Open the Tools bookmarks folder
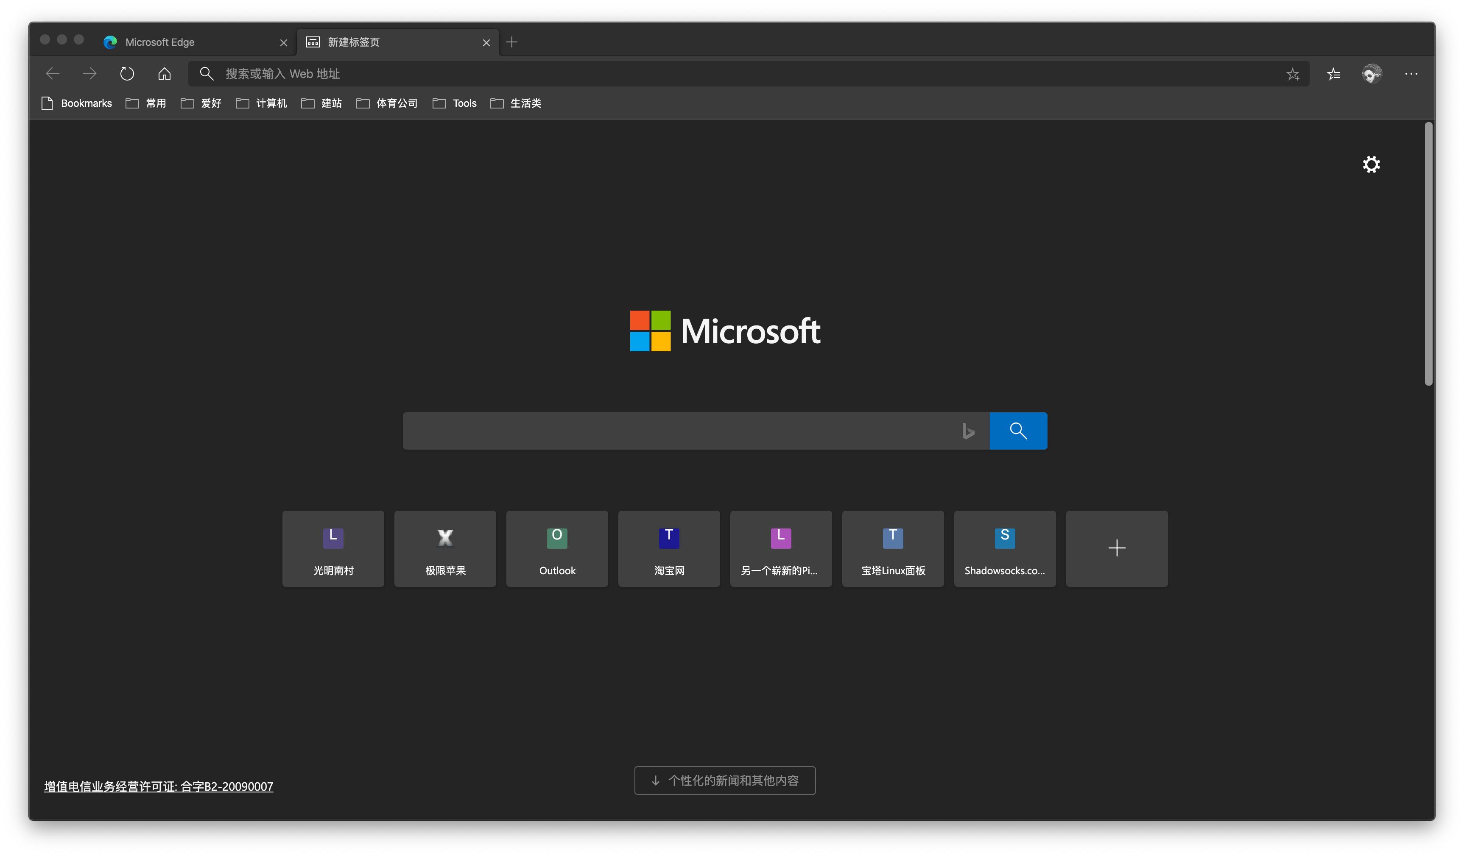Screen dimensions: 1464x856 pyautogui.click(x=464, y=103)
